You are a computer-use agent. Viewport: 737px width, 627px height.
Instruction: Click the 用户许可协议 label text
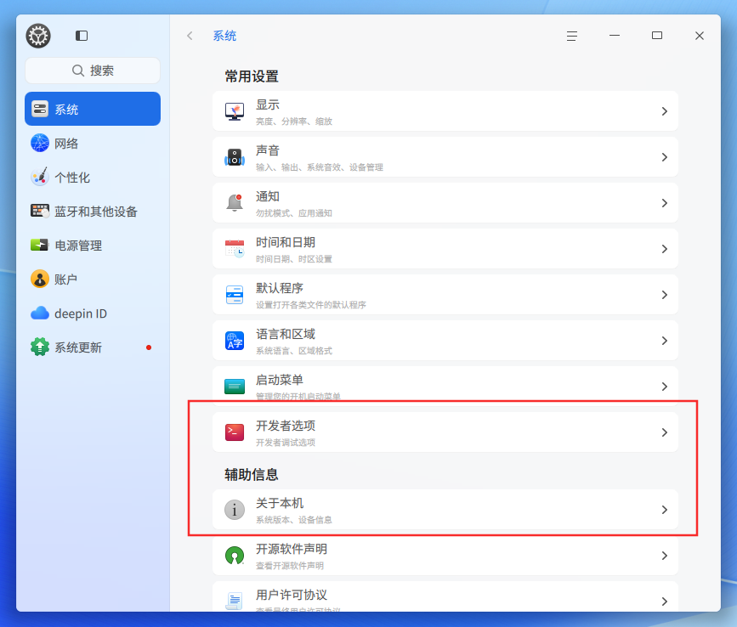pyautogui.click(x=292, y=595)
